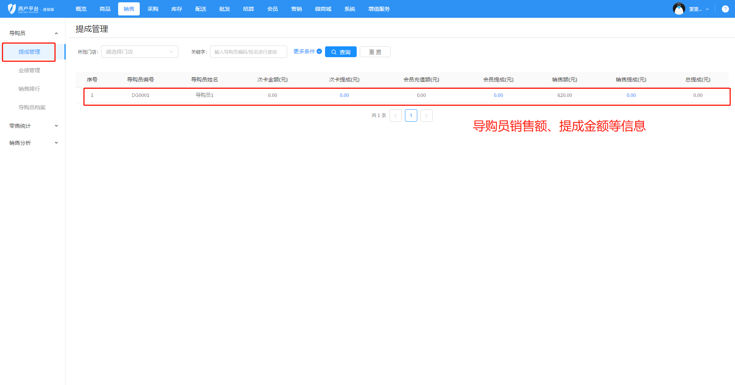Open 业绩管理 in the sidebar
Screen dimensions: 735x385
click(x=29, y=70)
